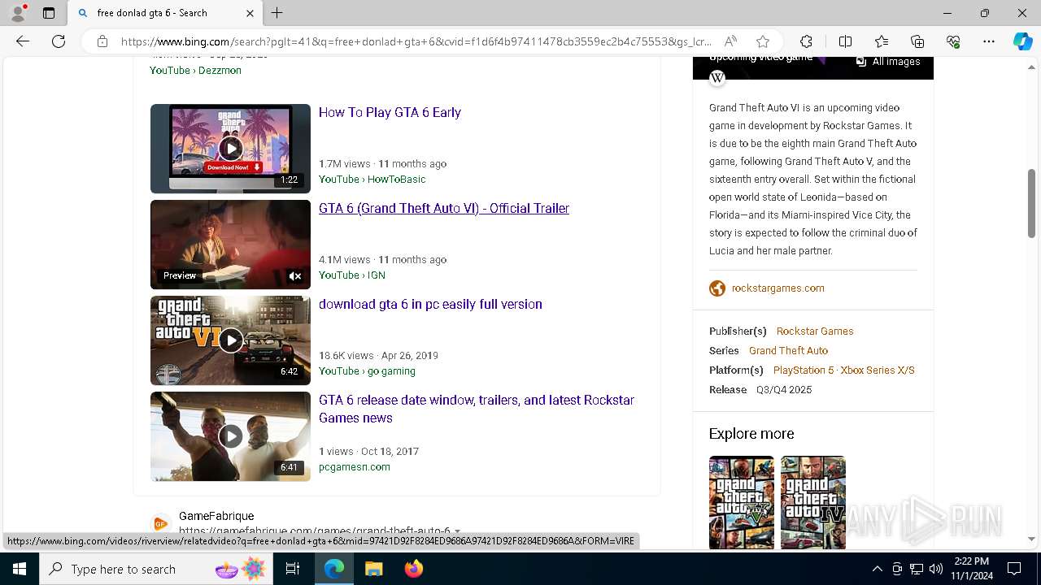The height and width of the screenshot is (585, 1041).
Task: Open the 'Xbox Series X/S' platform link
Action: click(878, 370)
